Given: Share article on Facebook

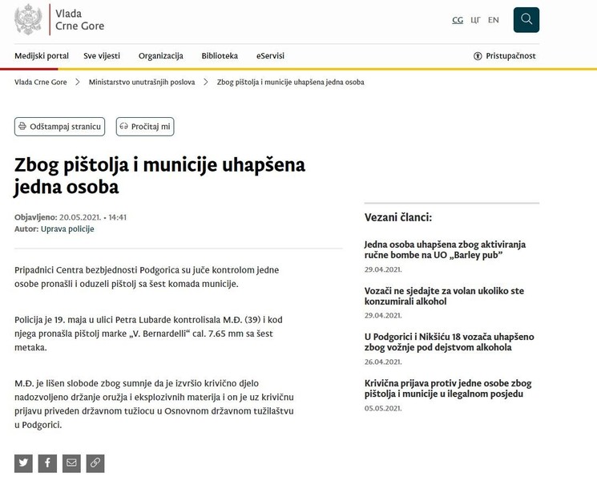Looking at the screenshot, I should 47,463.
